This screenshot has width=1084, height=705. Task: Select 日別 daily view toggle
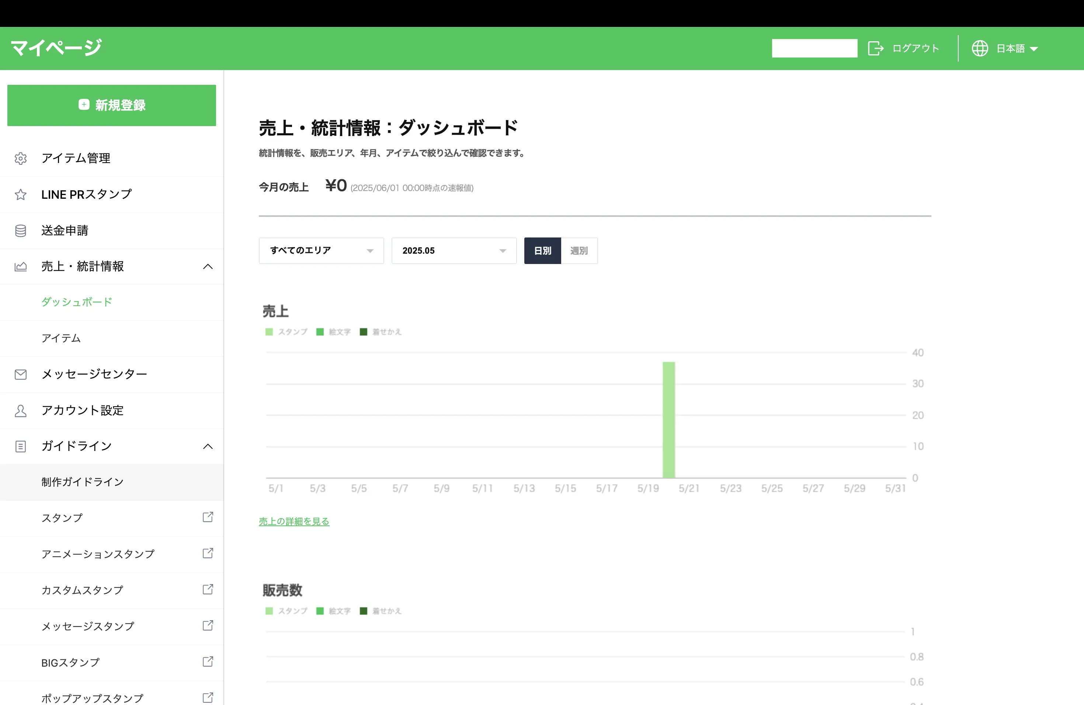[542, 250]
